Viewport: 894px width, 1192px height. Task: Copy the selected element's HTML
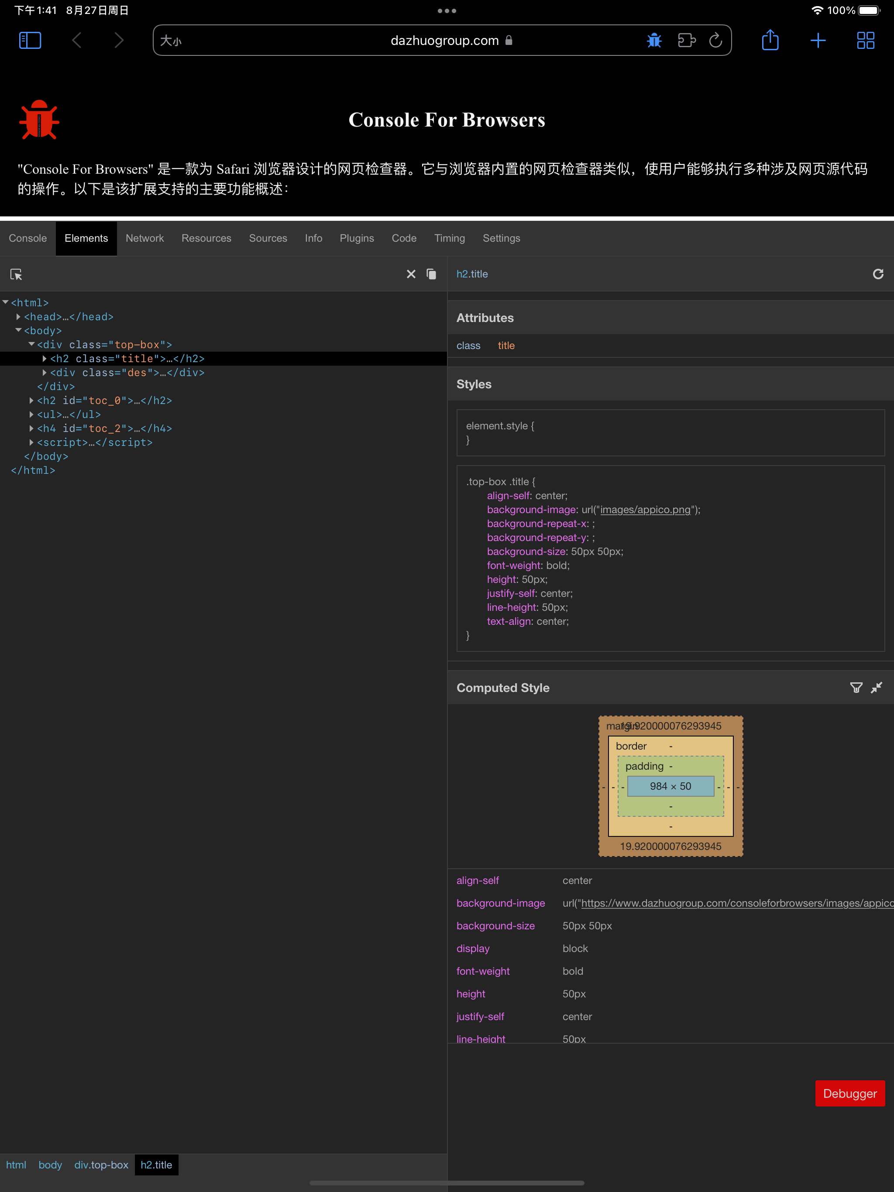pos(431,274)
